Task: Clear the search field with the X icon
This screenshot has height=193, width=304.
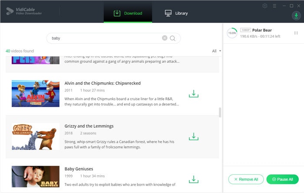Action: click(165, 38)
